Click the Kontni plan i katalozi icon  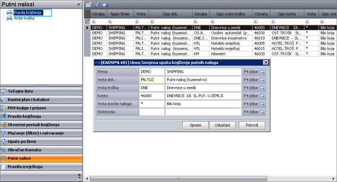pos(3,100)
